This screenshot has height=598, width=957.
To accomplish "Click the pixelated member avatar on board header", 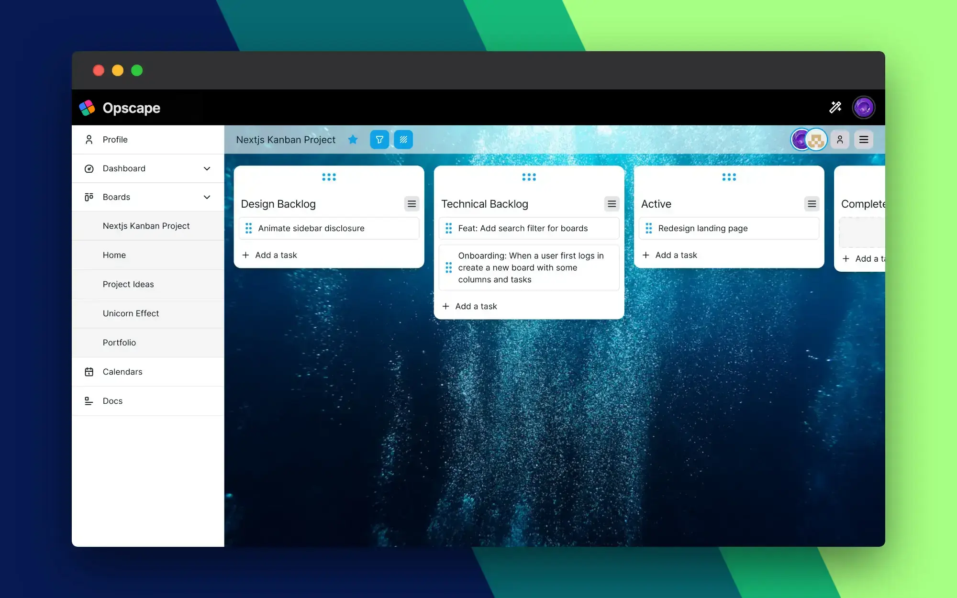I will pos(816,140).
